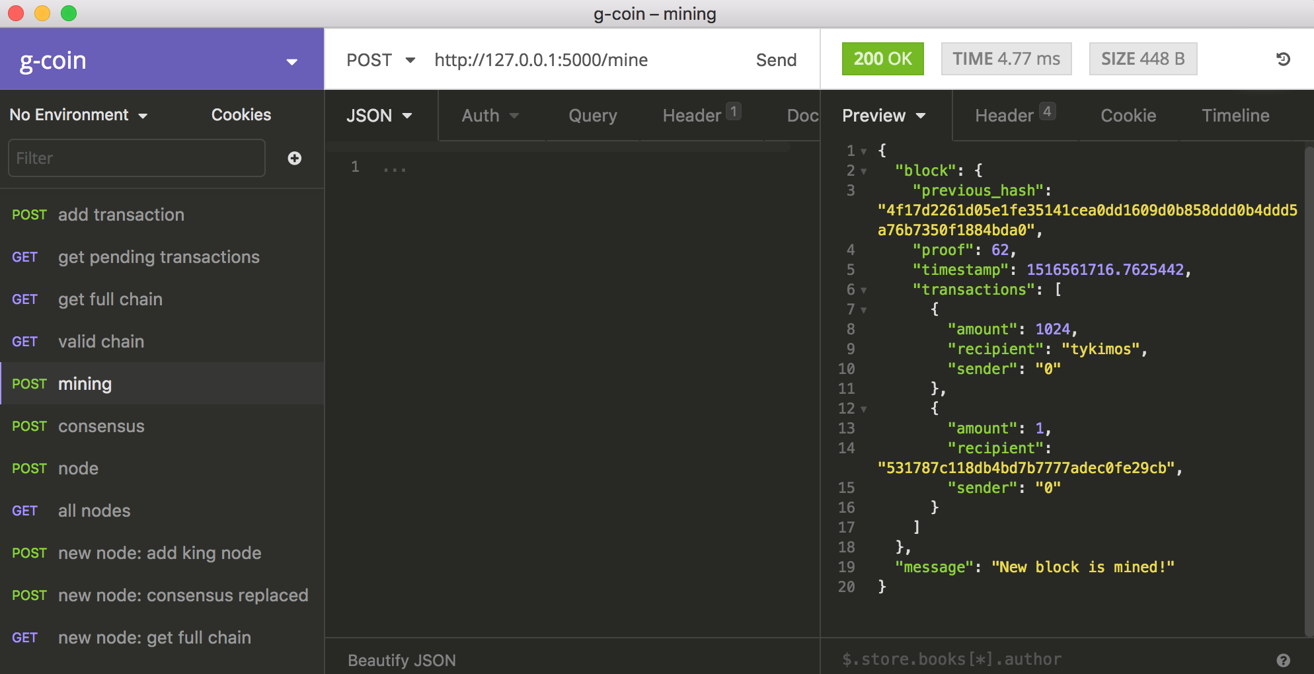Select the "add transaction" request
Screen dimensions: 1314x674
(162, 215)
